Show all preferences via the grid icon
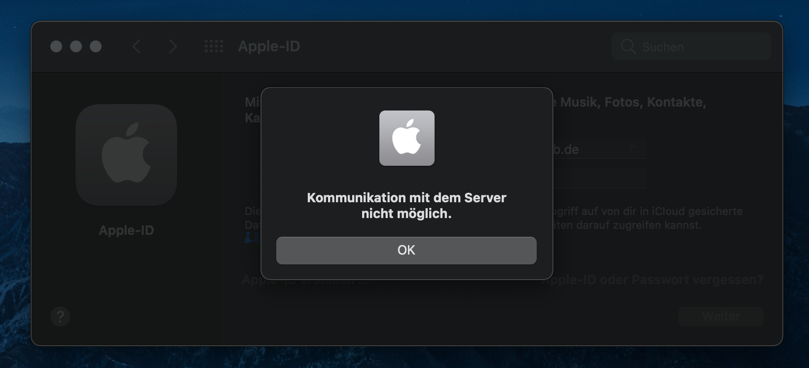Image resolution: width=809 pixels, height=368 pixels. 214,46
